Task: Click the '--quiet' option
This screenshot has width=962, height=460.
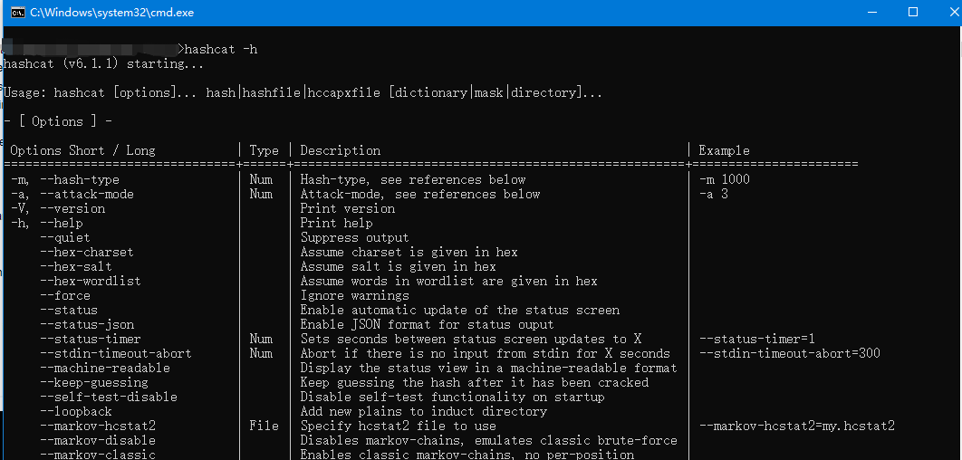Action: coord(65,237)
